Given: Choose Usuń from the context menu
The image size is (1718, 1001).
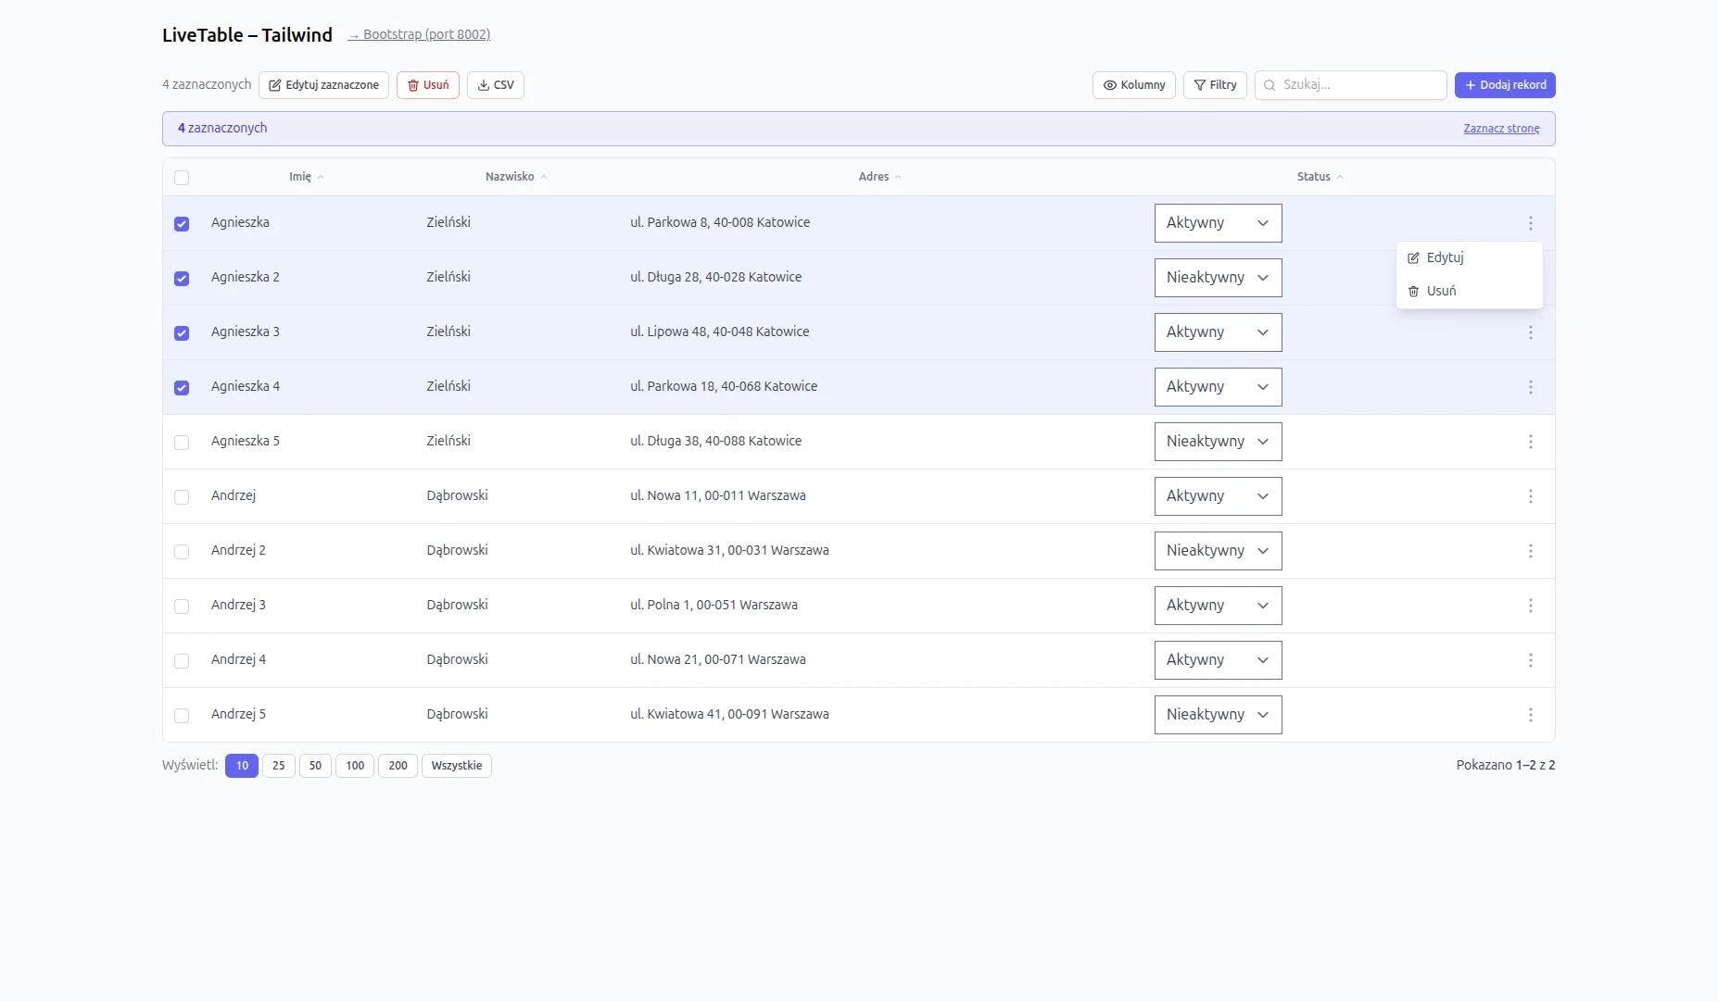Looking at the screenshot, I should coord(1442,291).
